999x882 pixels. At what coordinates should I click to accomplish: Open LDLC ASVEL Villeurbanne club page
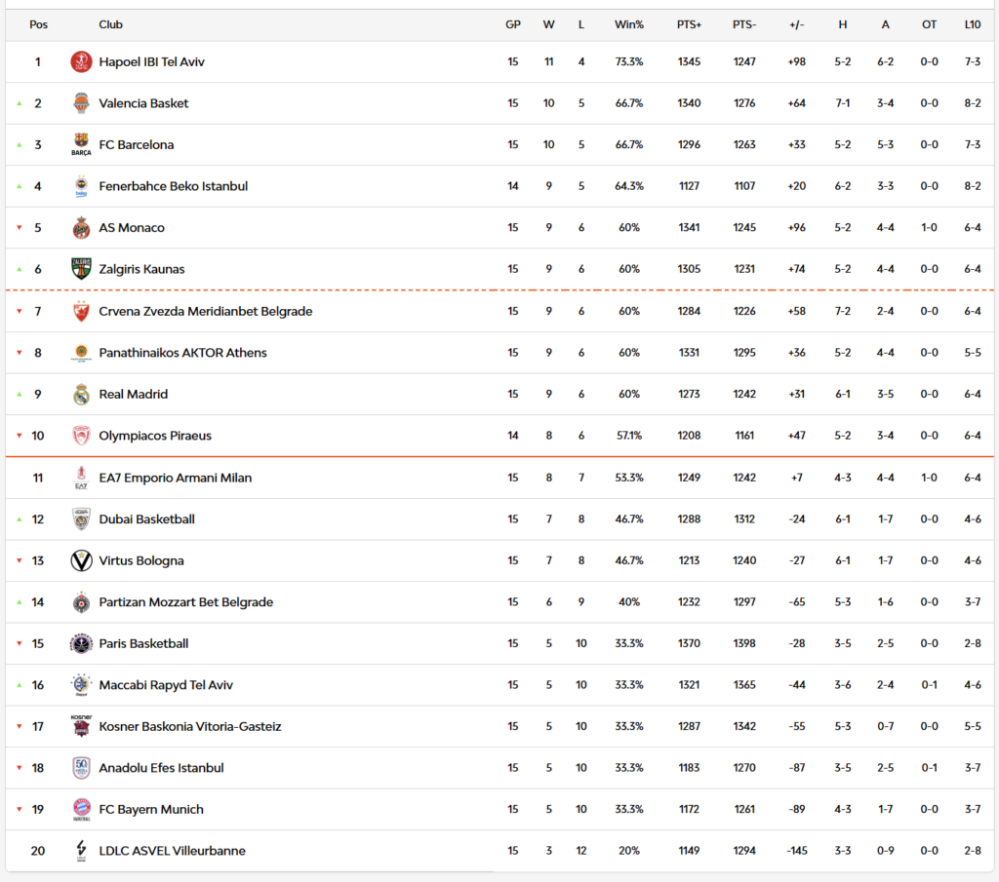click(172, 851)
